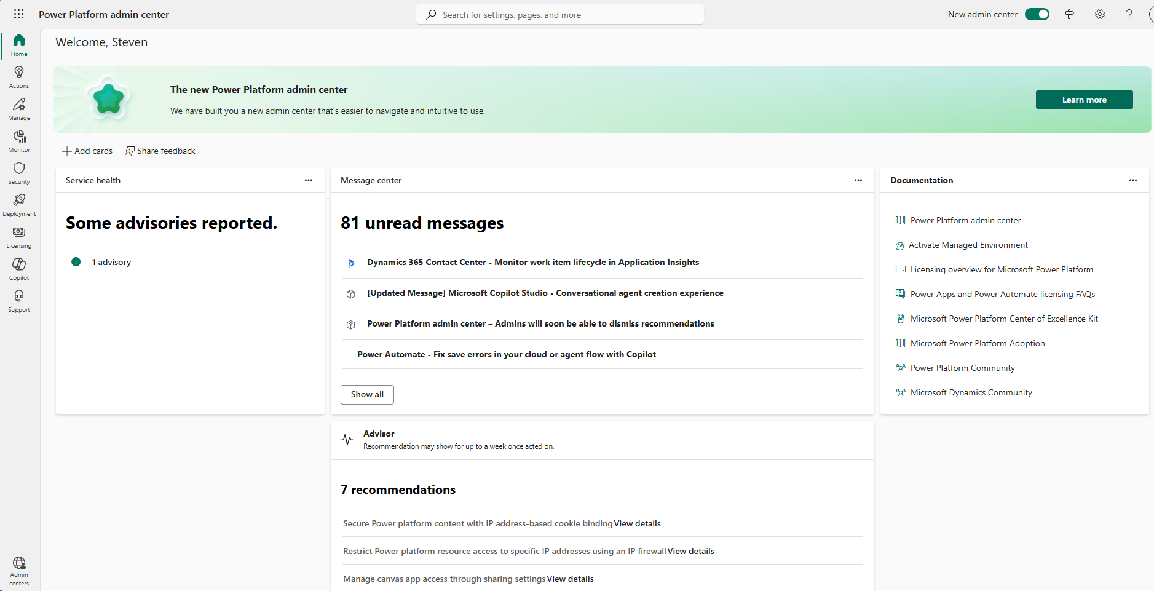Open Admin centers at sidebar bottom

pos(19,571)
